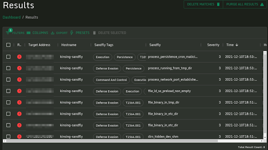268x150 pixels.
Task: Click the Delete Matches button
Action: click(x=203, y=4)
